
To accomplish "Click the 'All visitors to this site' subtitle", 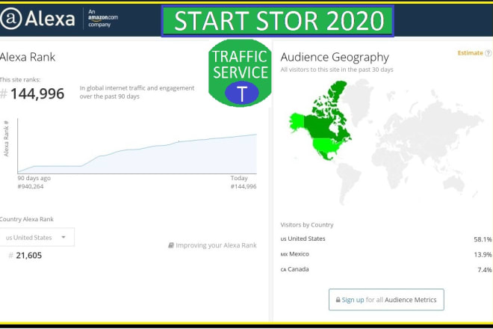I will [337, 70].
